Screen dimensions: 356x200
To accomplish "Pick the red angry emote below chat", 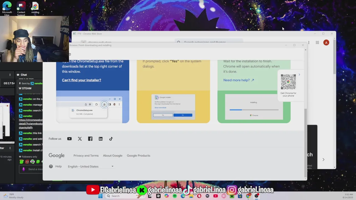I will (27, 162).
